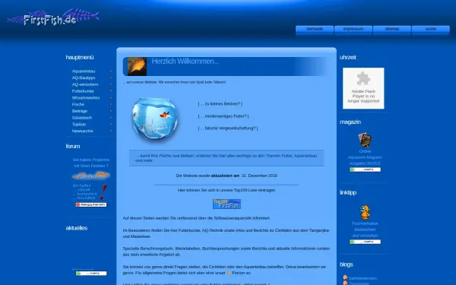Go to Wissenswertes menu entry
456x285 pixels.
(x=86, y=98)
